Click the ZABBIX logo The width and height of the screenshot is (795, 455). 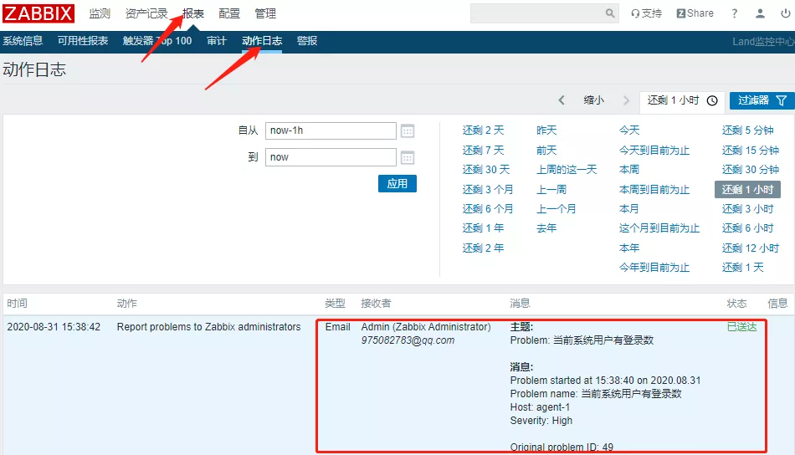[x=38, y=13]
